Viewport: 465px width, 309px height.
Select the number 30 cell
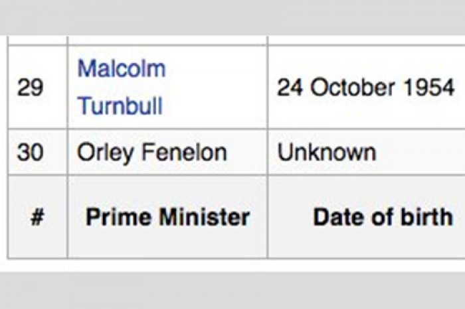(38, 152)
